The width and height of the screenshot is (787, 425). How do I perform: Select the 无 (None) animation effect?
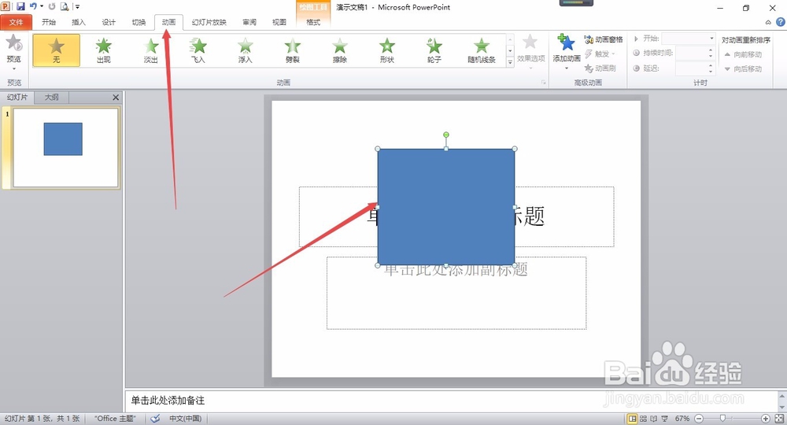tap(56, 50)
